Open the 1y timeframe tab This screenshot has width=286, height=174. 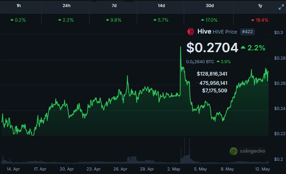point(260,6)
